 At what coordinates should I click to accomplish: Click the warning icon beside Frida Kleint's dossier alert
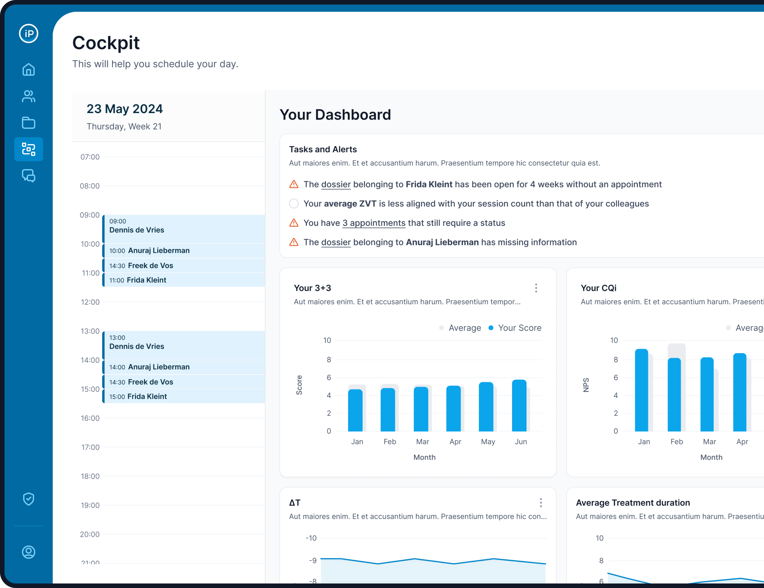tap(294, 184)
